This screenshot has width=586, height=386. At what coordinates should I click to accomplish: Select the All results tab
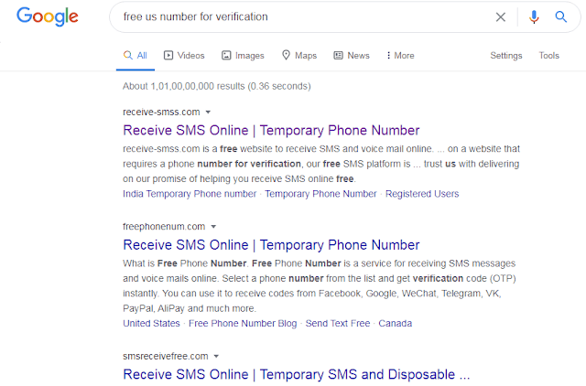pyautogui.click(x=136, y=55)
